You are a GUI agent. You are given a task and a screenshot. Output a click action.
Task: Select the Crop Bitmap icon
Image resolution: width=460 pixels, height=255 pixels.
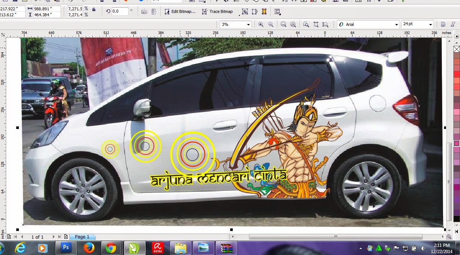(245, 12)
